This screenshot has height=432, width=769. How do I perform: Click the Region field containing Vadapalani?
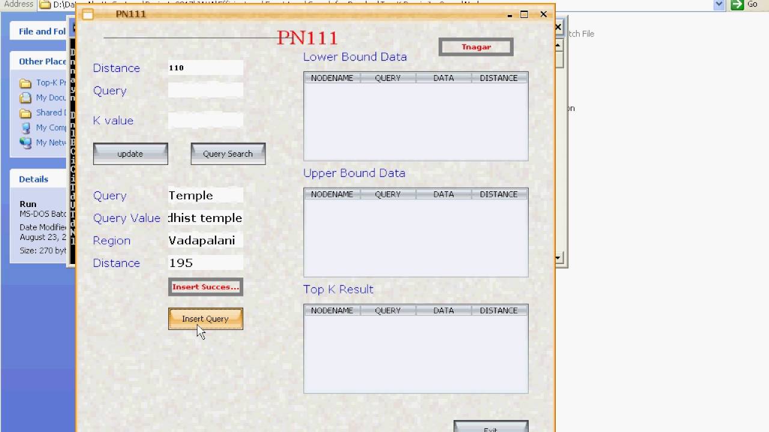pyautogui.click(x=205, y=240)
